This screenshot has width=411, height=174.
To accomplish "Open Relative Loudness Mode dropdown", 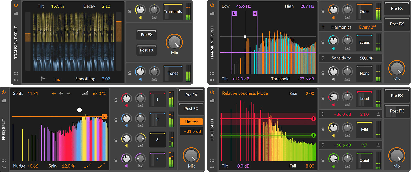I will (x=245, y=93).
